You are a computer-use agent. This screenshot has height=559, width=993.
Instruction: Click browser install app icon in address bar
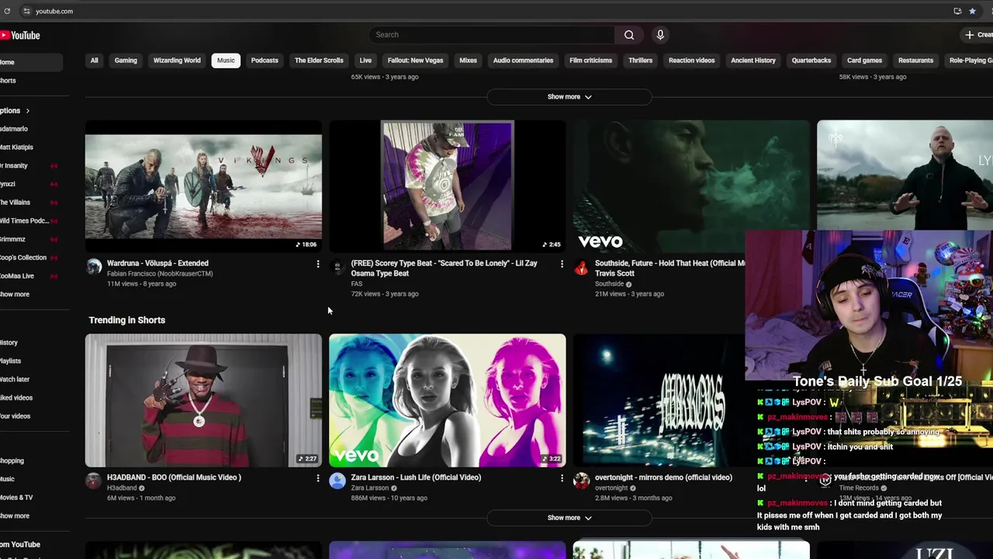point(957,11)
